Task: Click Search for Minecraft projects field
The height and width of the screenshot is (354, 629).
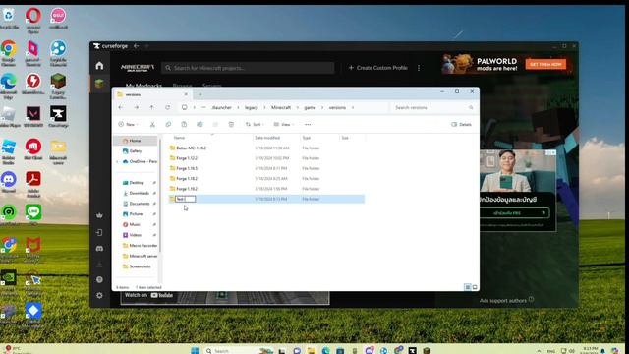Action: [x=248, y=68]
